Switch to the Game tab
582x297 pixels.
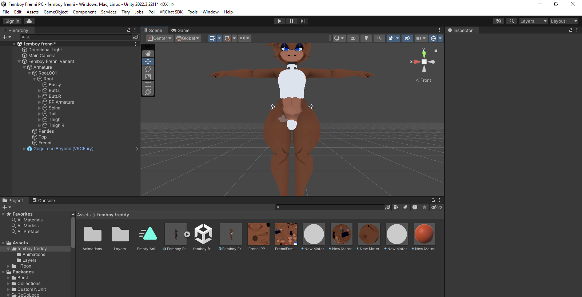click(180, 31)
